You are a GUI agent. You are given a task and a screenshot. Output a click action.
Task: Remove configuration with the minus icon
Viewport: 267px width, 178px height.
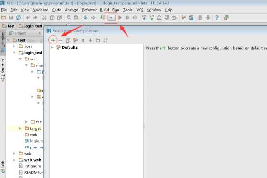[x=60, y=40]
